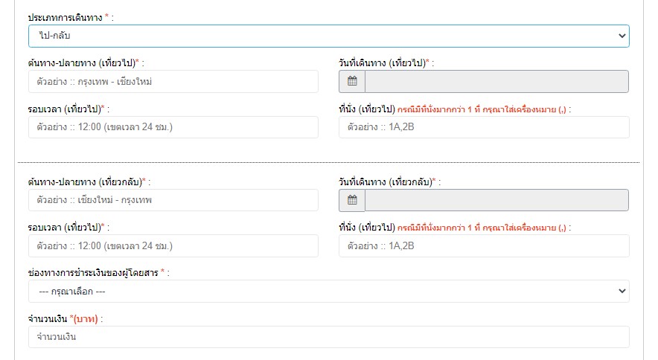Image resolution: width=658 pixels, height=360 pixels.
Task: Click the วันที่เดินทาง (เที่ยวกลับ) label
Action: 386,182
